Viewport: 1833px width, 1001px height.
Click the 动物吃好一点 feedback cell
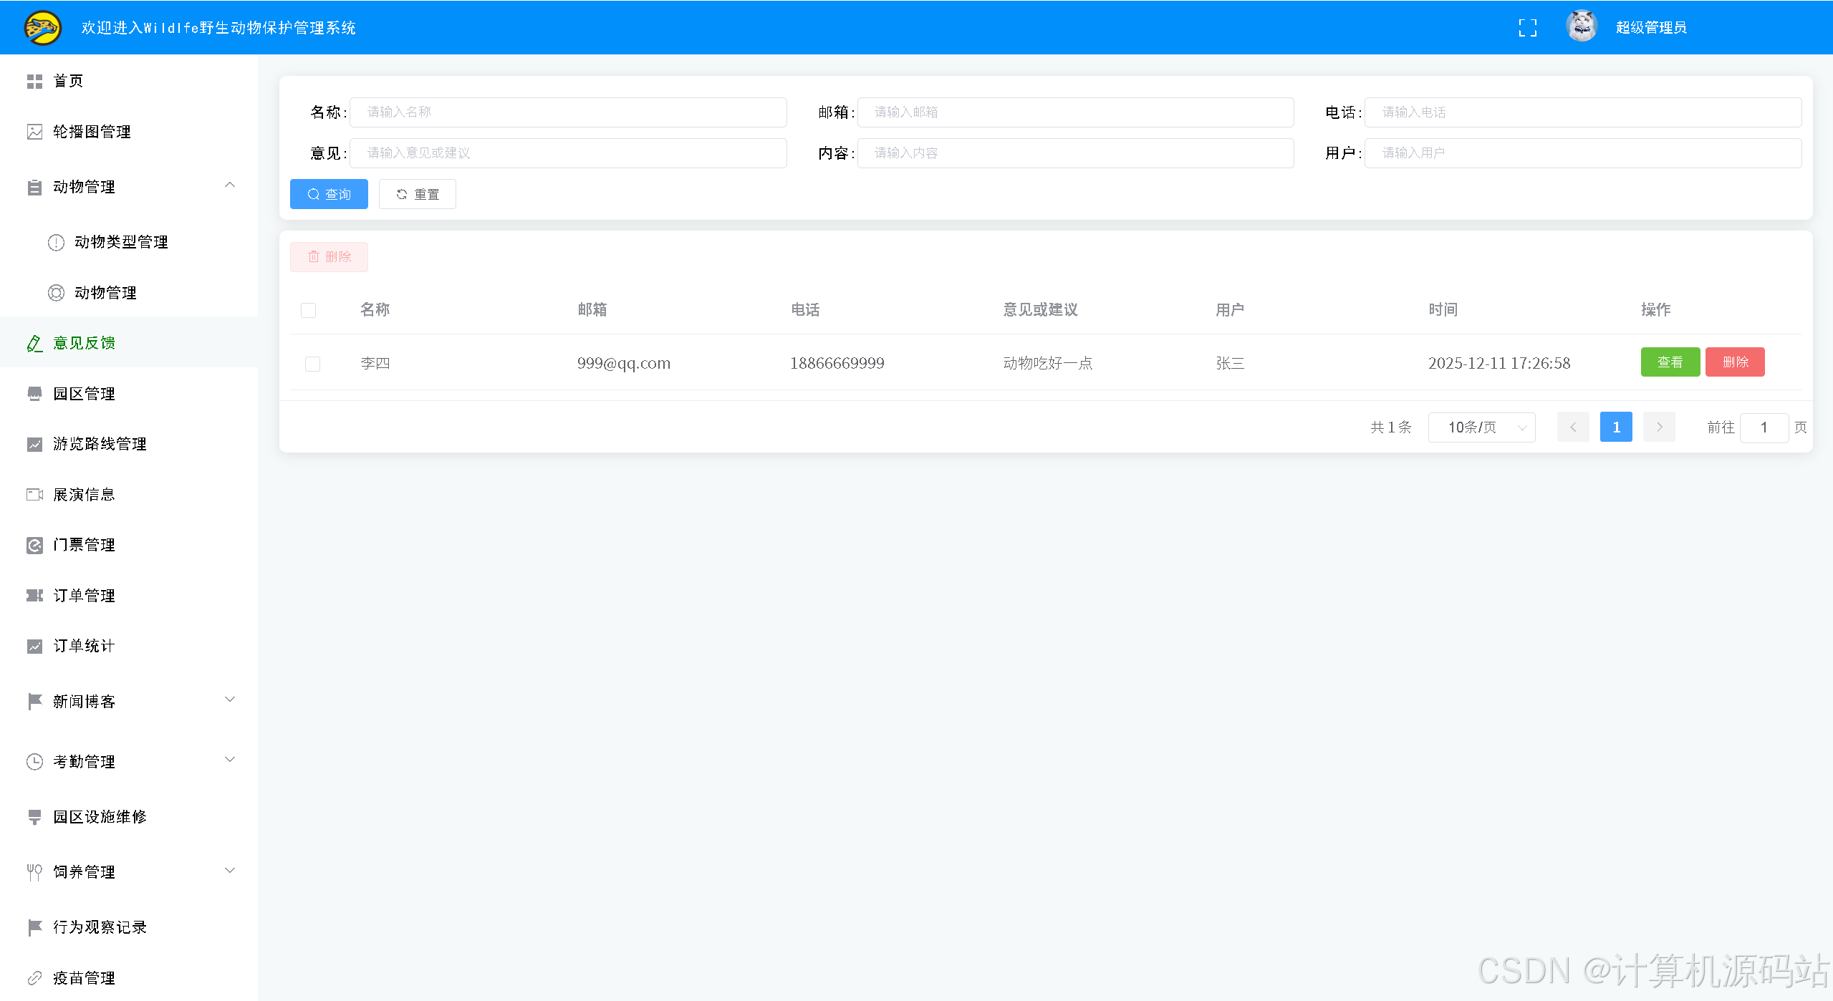tap(1048, 364)
